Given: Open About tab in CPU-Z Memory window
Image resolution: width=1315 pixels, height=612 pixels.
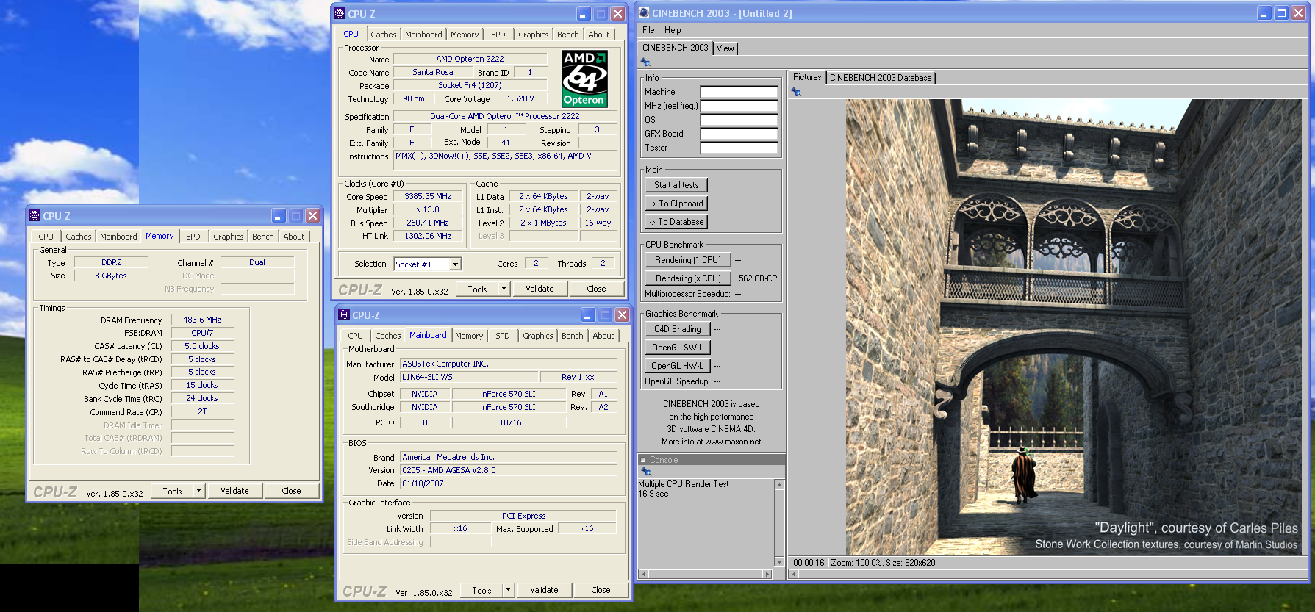Looking at the screenshot, I should pyautogui.click(x=294, y=237).
